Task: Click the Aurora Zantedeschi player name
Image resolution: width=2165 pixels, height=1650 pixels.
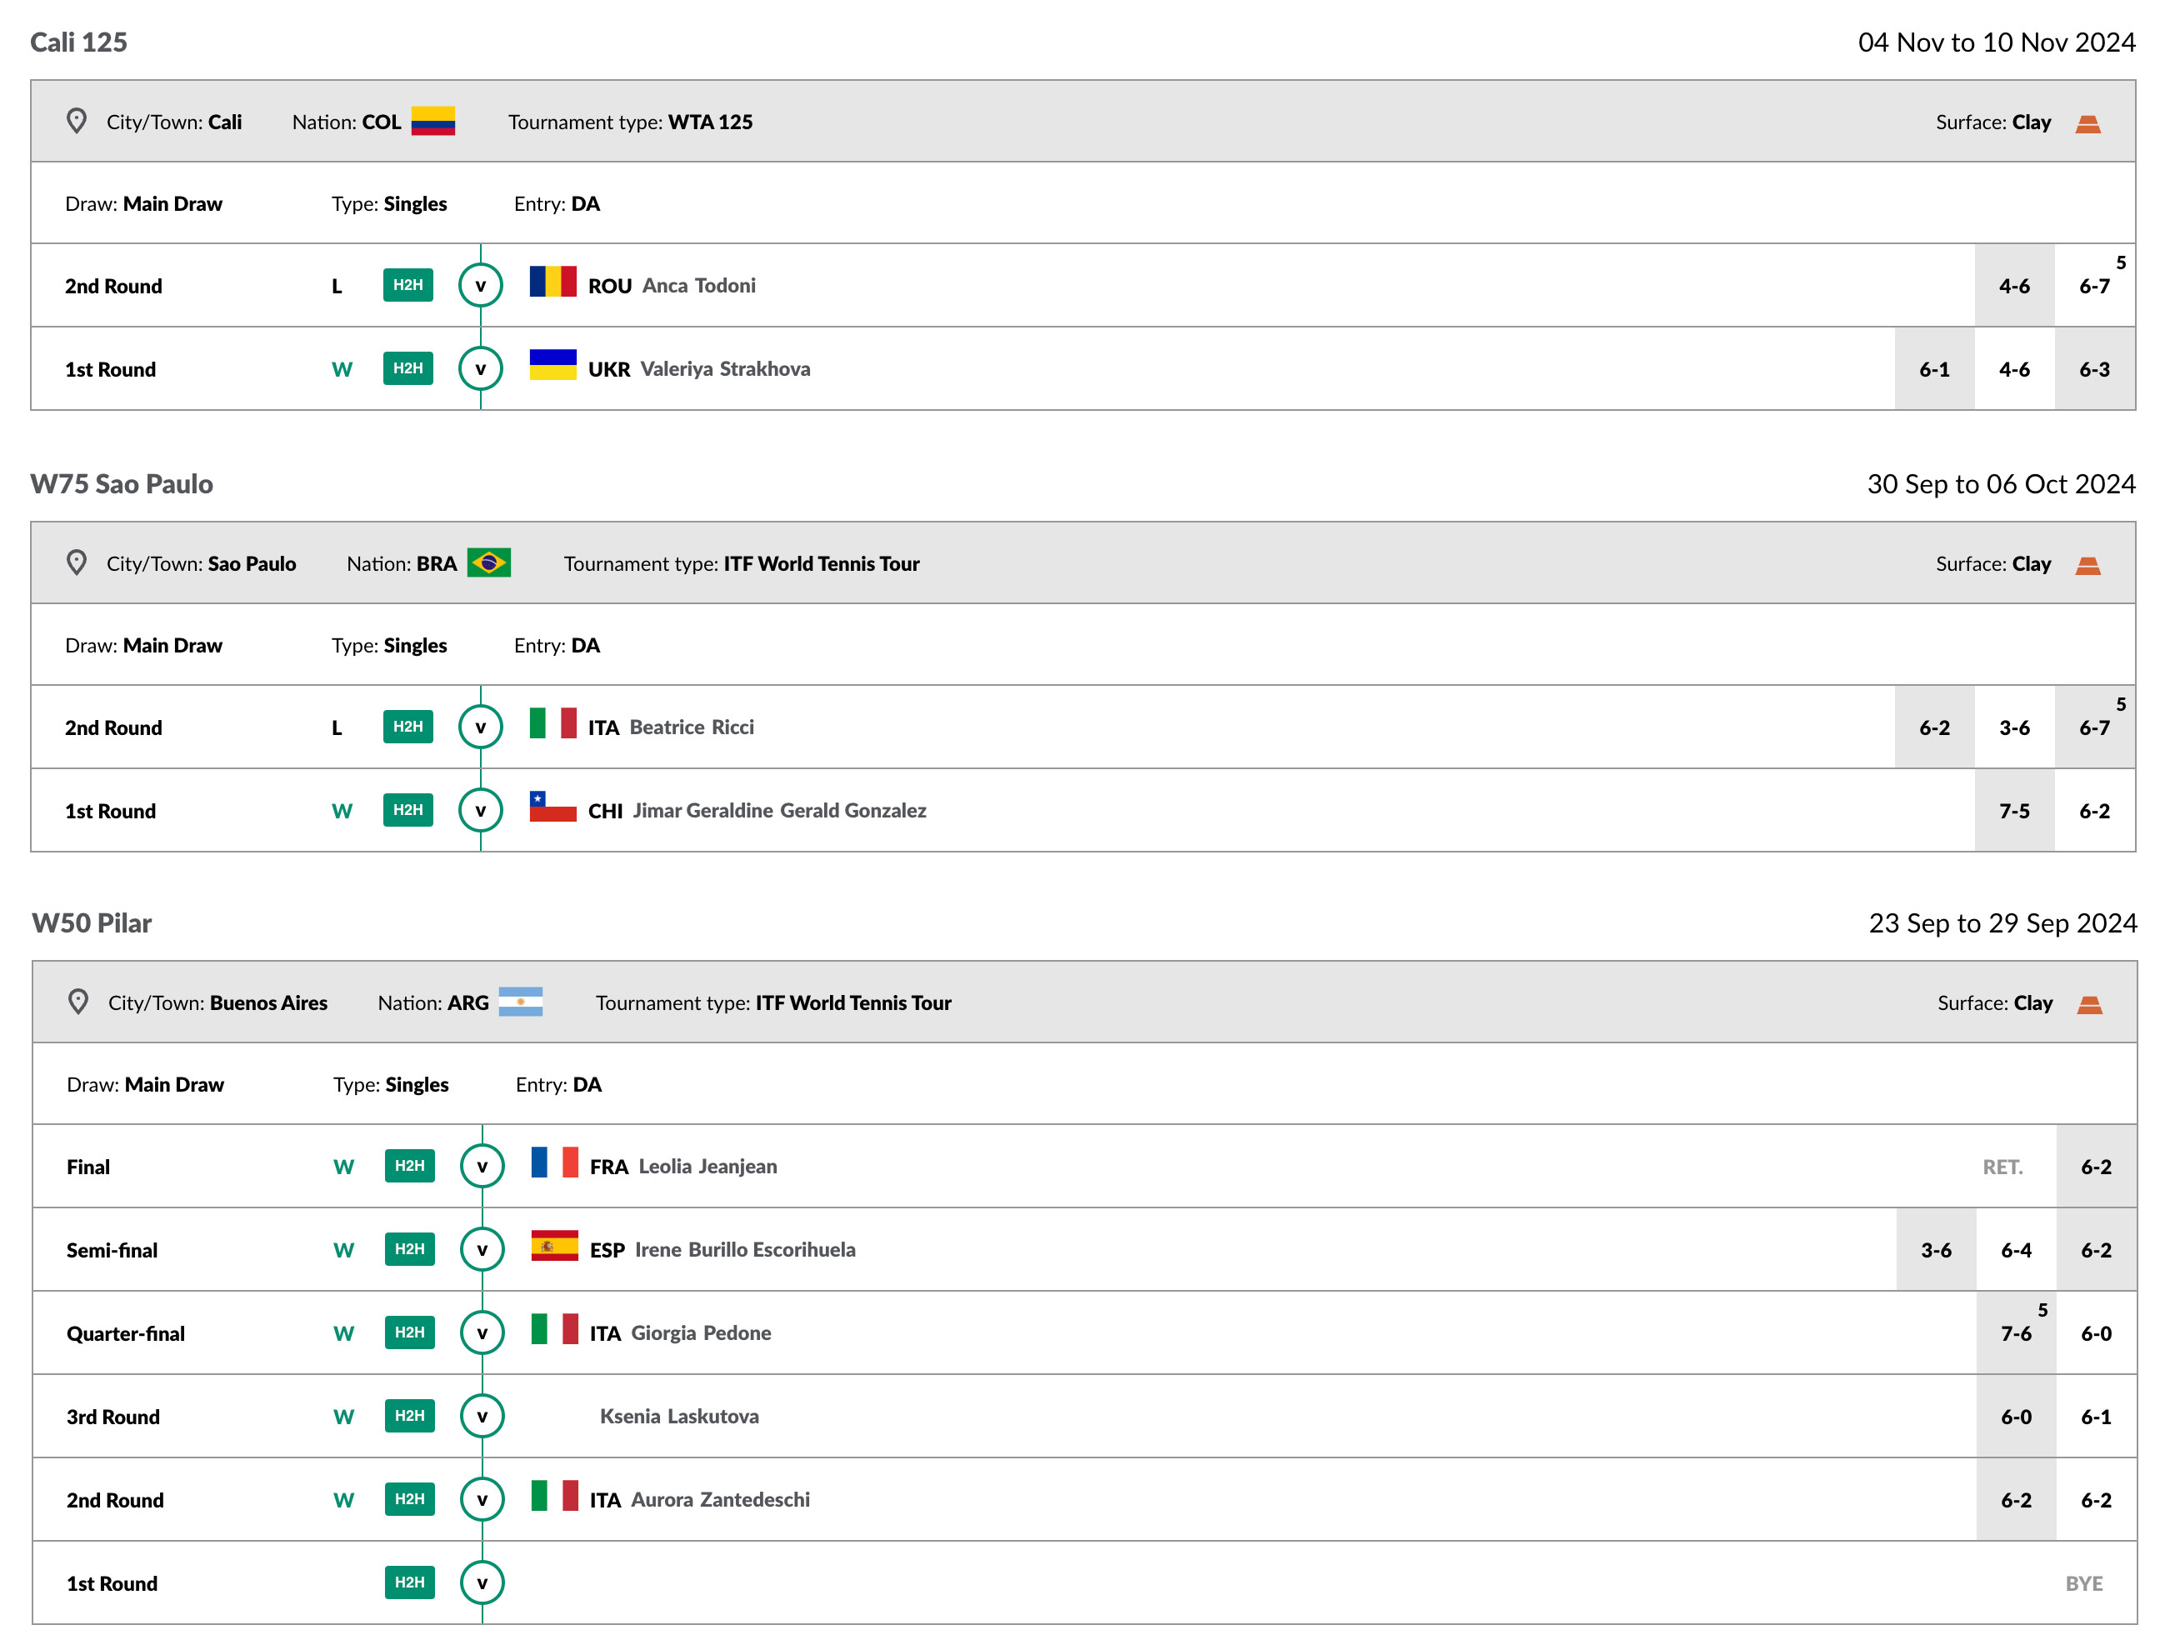Action: [720, 1500]
